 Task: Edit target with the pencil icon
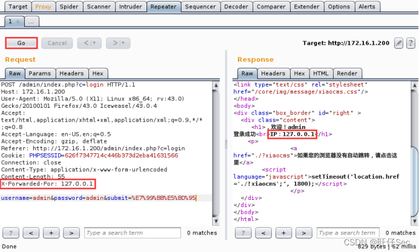coord(398,43)
